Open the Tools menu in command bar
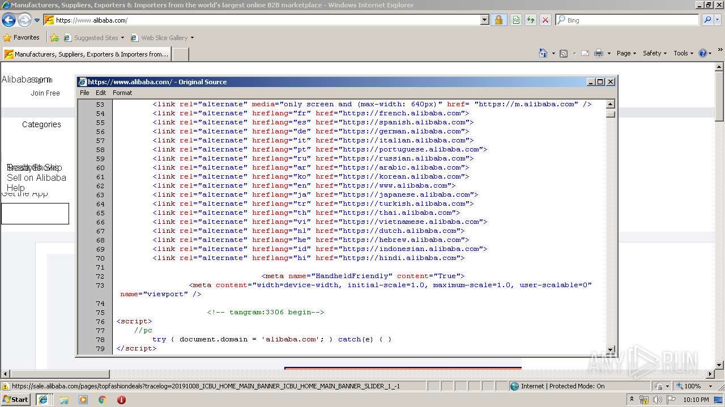Image resolution: width=725 pixels, height=407 pixels. pyautogui.click(x=683, y=53)
